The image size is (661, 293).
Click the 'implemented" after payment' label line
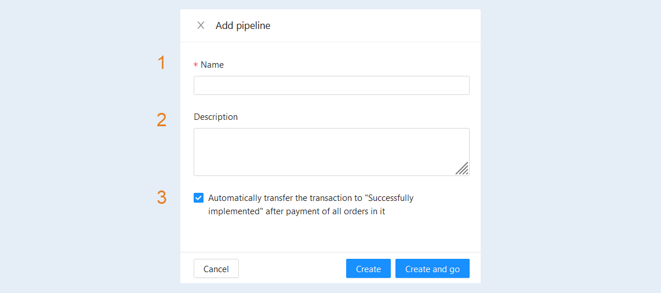(x=297, y=212)
